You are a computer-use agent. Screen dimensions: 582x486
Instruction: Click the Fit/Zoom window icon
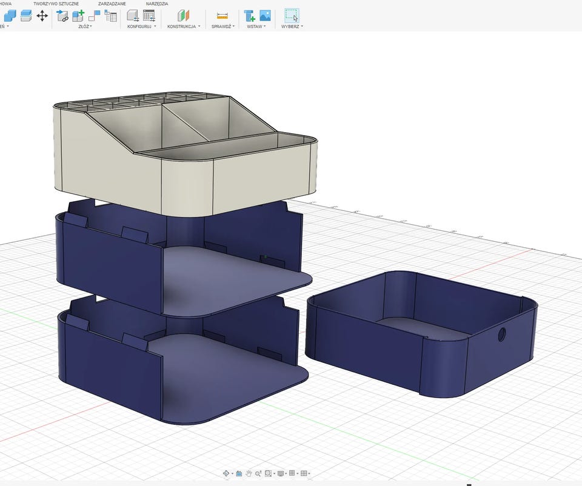(268, 473)
